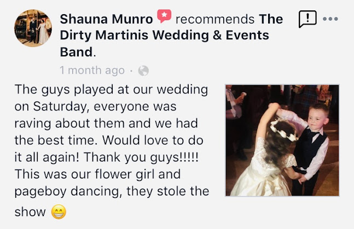Open the three-dot more options menu
354x229 pixels.
coord(330,19)
